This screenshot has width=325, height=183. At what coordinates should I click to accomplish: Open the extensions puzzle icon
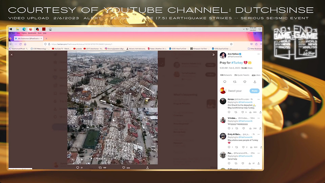pos(256,44)
